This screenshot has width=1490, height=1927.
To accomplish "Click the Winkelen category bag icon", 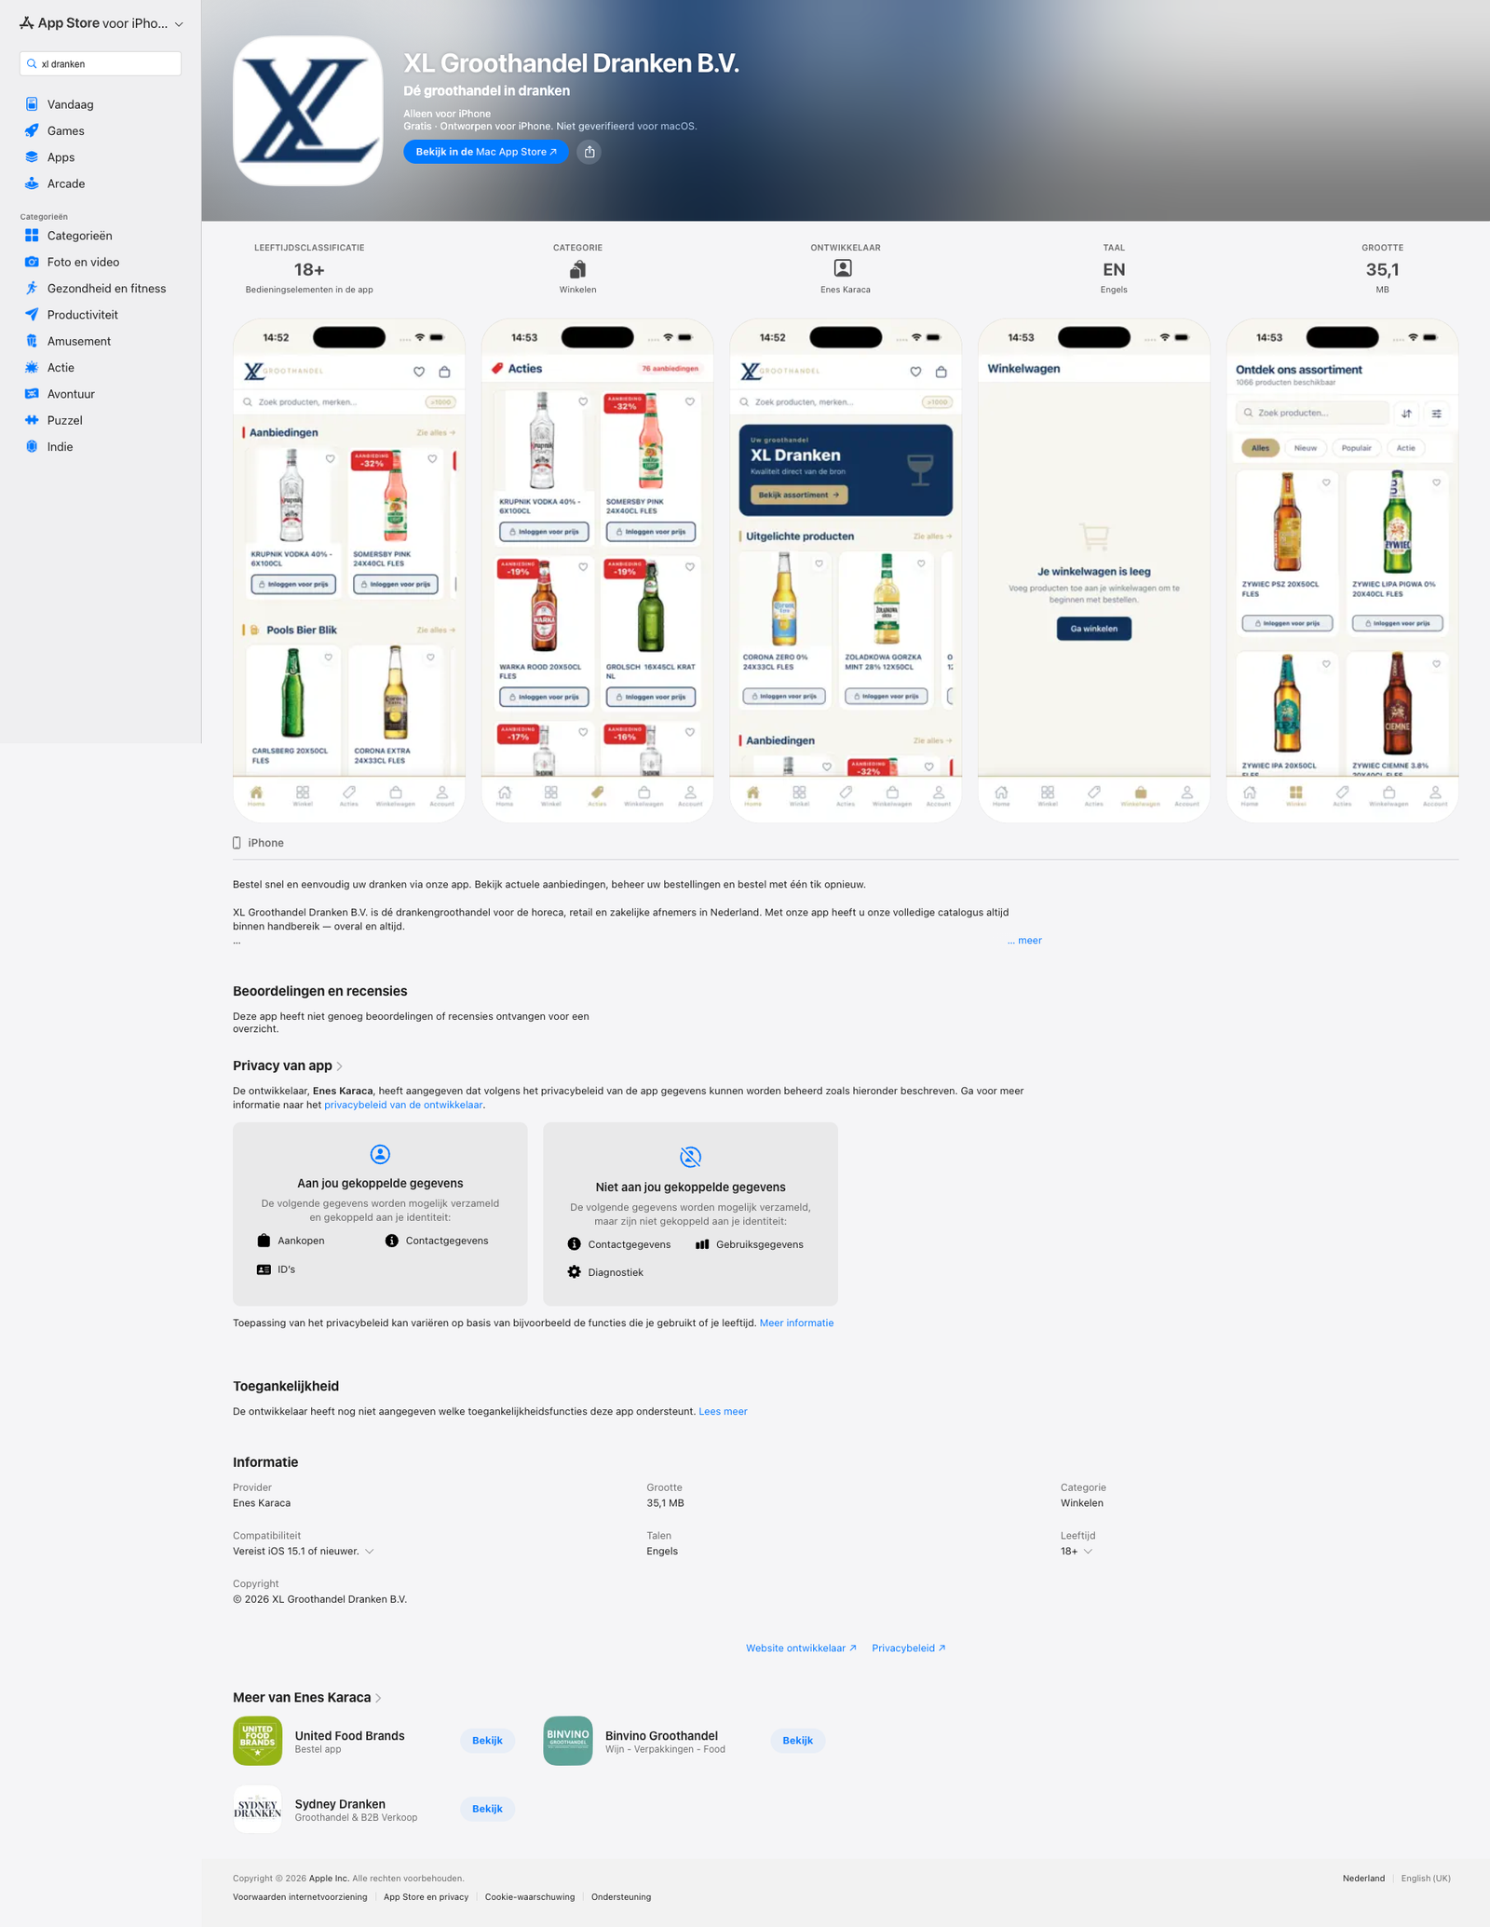I will [577, 269].
